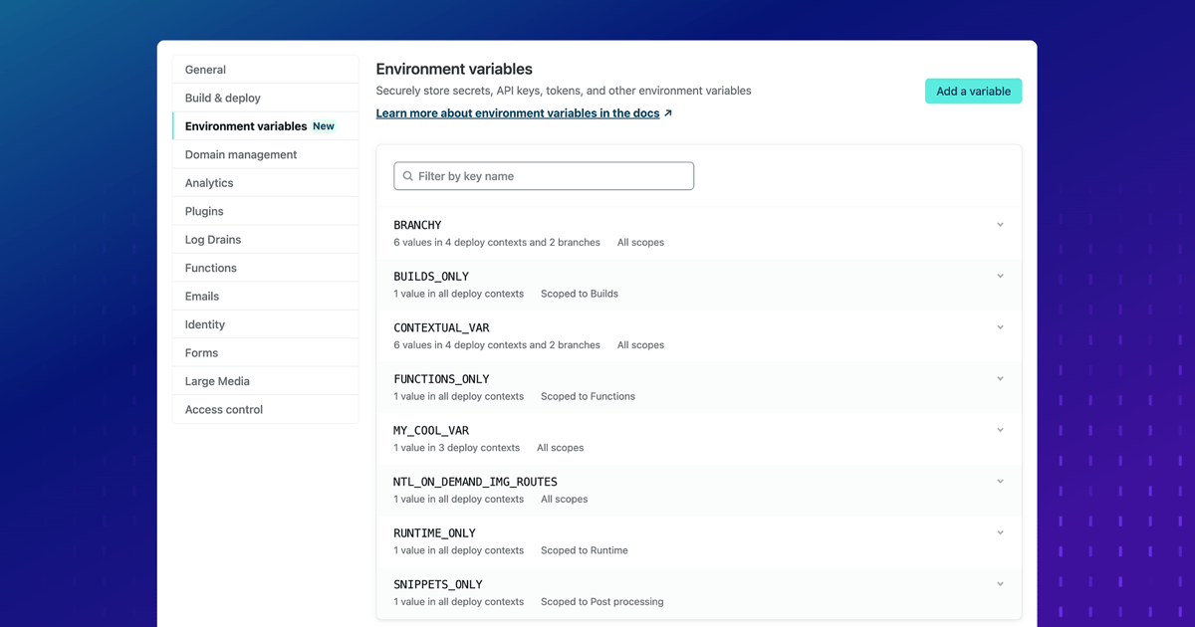This screenshot has height=627, width=1195.
Task: Expand MY_COOL_VAR chevron arrow
Action: tap(1000, 431)
